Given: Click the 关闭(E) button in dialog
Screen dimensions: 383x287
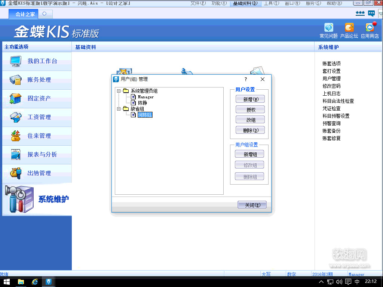Looking at the screenshot, I should click(252, 205).
